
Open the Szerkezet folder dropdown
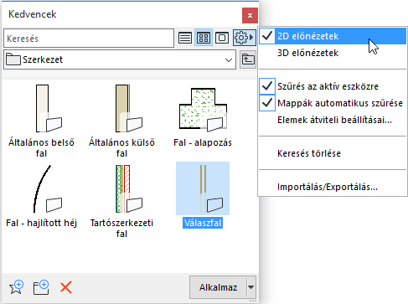click(x=120, y=59)
